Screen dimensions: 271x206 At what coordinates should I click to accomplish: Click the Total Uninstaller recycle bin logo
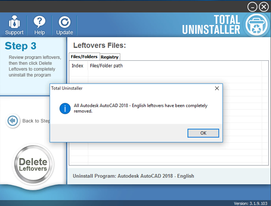(x=257, y=25)
